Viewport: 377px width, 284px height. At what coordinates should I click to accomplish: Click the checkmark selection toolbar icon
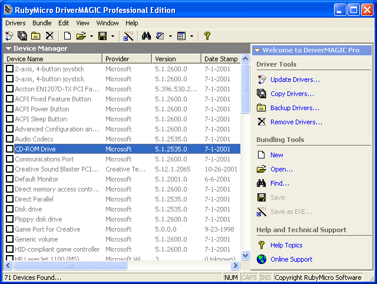click(160, 36)
